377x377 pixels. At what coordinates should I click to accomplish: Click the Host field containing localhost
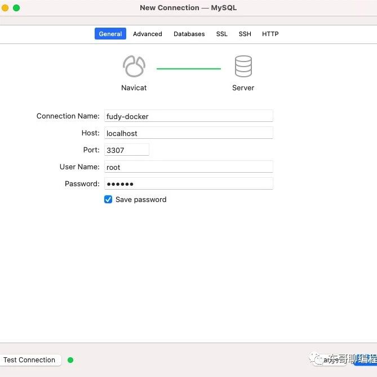tap(188, 133)
